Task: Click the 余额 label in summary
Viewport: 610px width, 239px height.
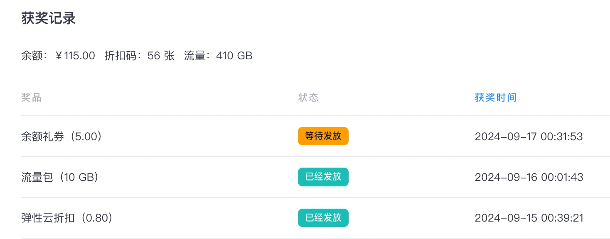Action: coord(32,56)
